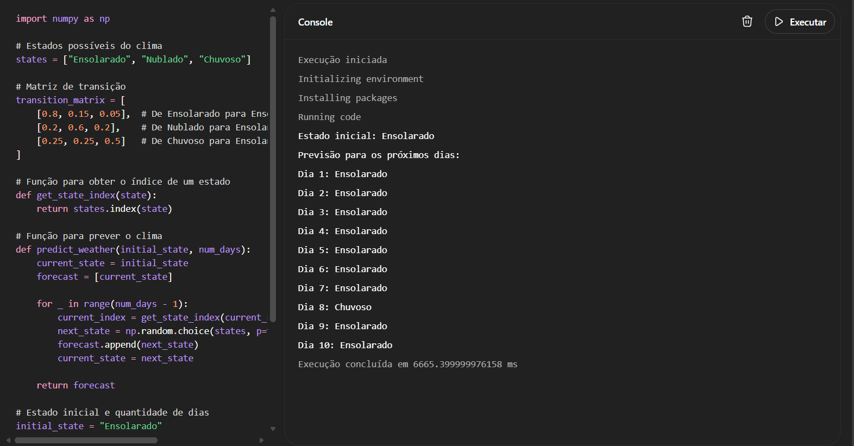Click the code editor's scroll down arrow
This screenshot has width=854, height=446.
point(273,429)
